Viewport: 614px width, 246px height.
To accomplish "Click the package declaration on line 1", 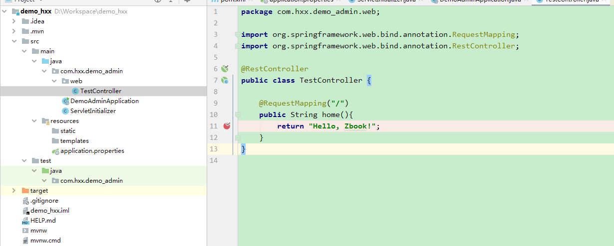I will point(310,11).
